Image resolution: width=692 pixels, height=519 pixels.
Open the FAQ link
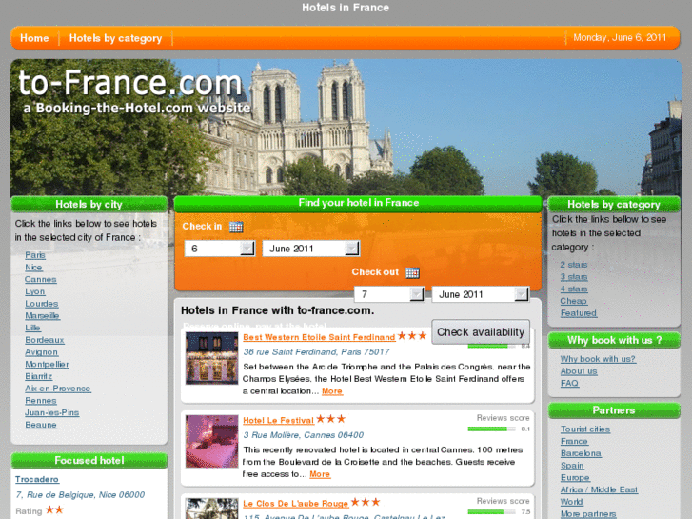(569, 383)
